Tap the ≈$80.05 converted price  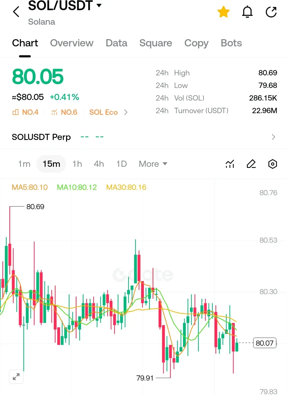tap(28, 97)
